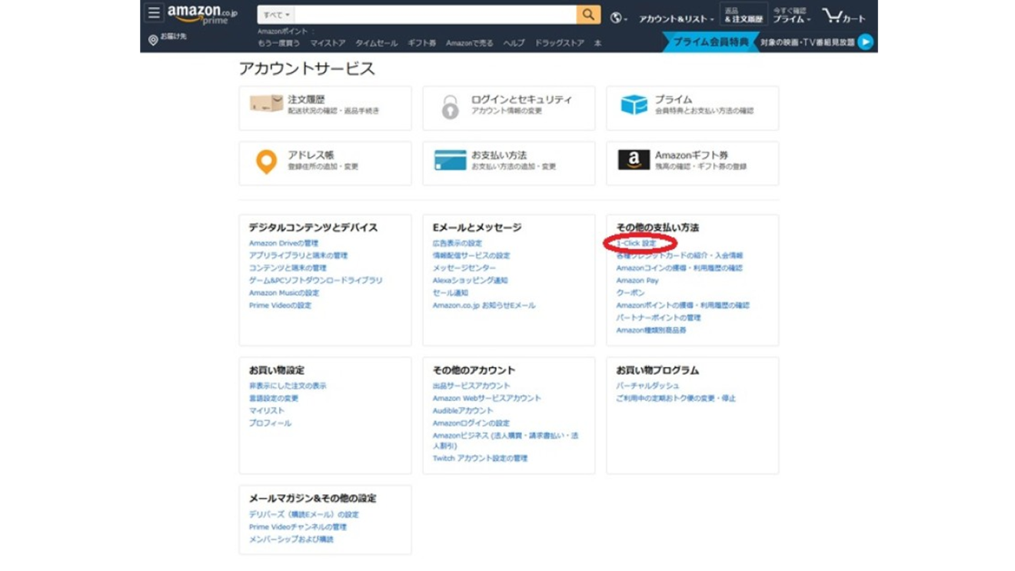Select ヘルプ in the nav bar
1015x571 pixels.
click(514, 44)
